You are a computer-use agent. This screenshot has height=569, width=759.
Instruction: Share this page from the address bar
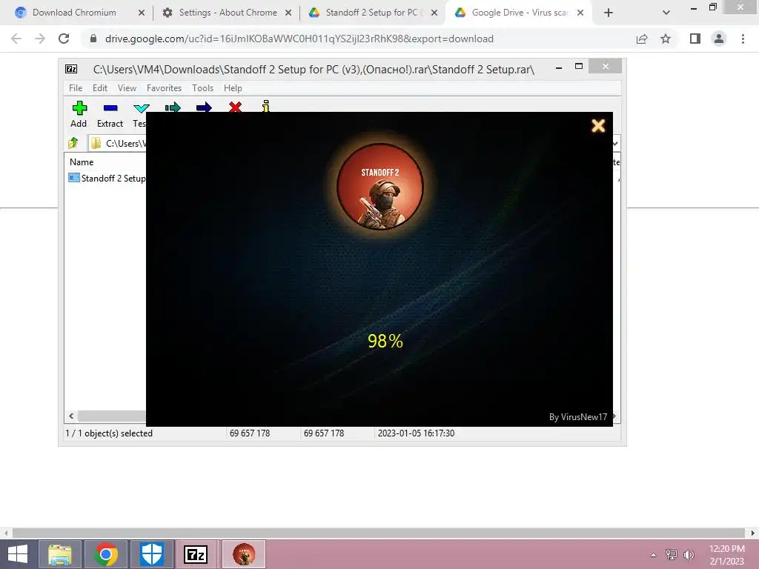coord(642,39)
